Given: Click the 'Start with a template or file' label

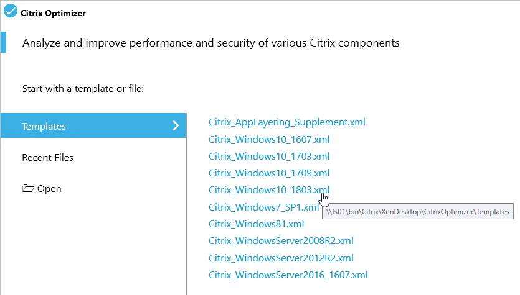Looking at the screenshot, I should coord(83,89).
